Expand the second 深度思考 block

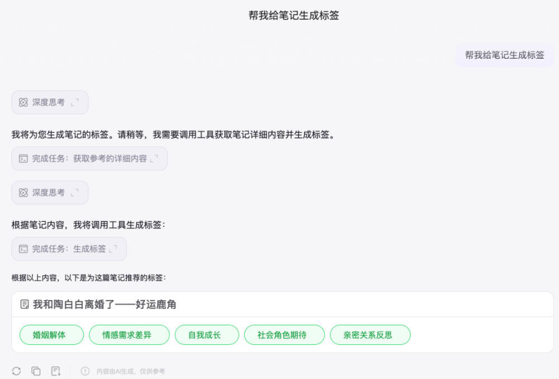pyautogui.click(x=75, y=193)
